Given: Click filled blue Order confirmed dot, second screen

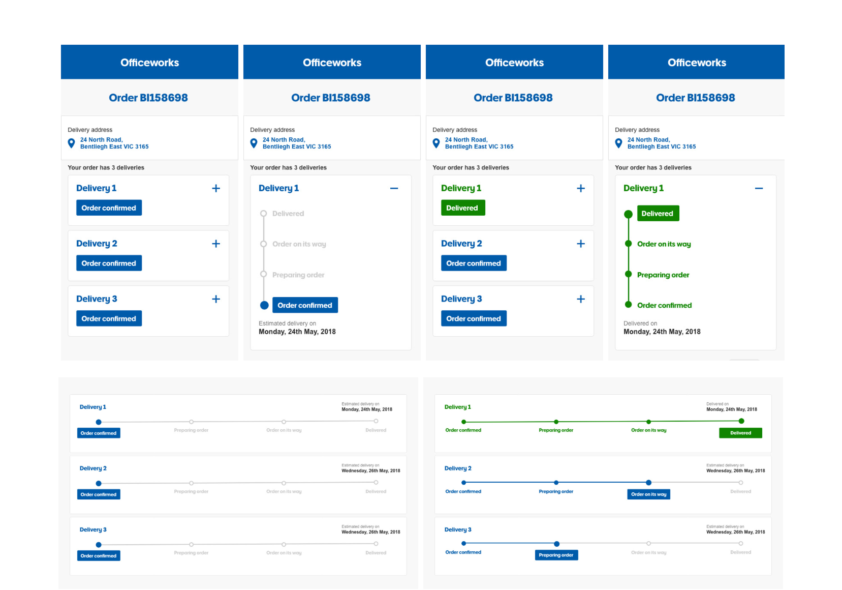Looking at the screenshot, I should (264, 305).
